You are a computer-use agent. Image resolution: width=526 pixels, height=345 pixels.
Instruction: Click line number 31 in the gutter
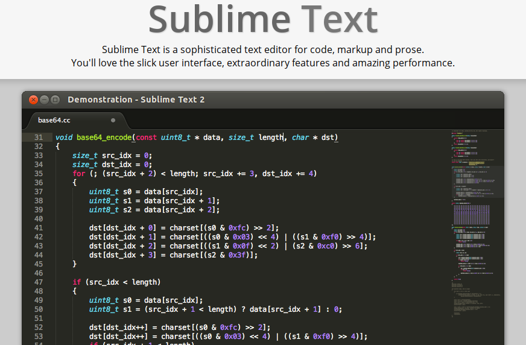[x=39, y=138]
